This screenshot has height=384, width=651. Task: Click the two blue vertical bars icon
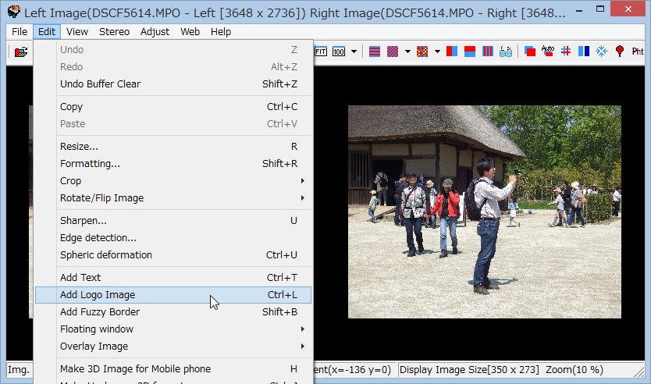[x=584, y=52]
